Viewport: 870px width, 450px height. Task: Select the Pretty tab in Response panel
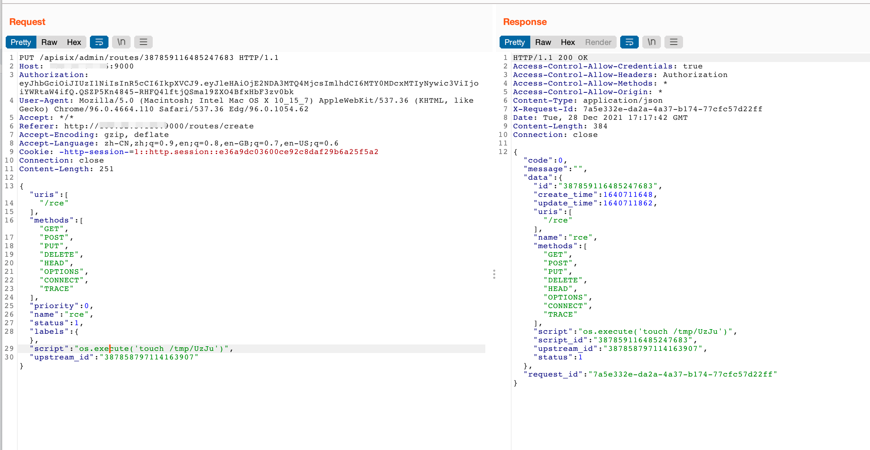point(515,42)
